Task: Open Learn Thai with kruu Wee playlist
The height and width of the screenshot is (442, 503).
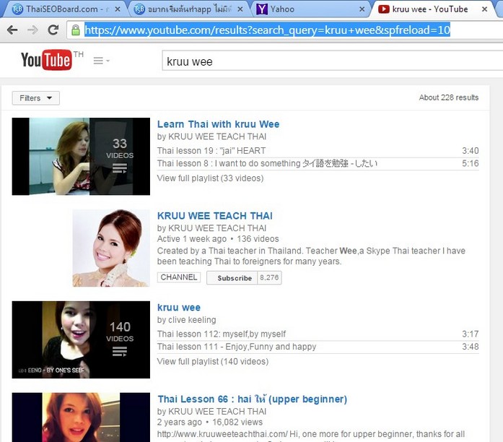Action: 218,124
